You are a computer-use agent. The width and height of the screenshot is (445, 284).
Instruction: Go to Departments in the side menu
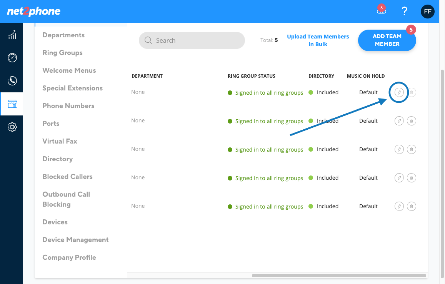coord(63,35)
